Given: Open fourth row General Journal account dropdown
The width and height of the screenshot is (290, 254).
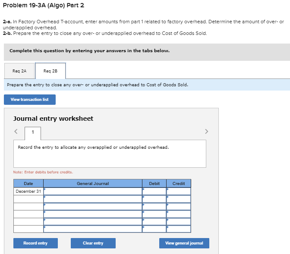Looking at the screenshot, I should 93,214.
